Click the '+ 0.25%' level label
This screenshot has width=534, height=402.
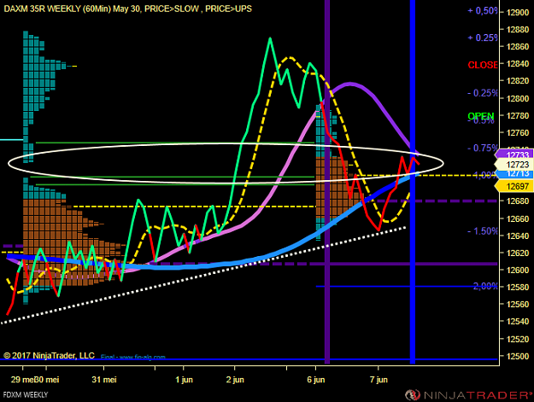tap(483, 38)
